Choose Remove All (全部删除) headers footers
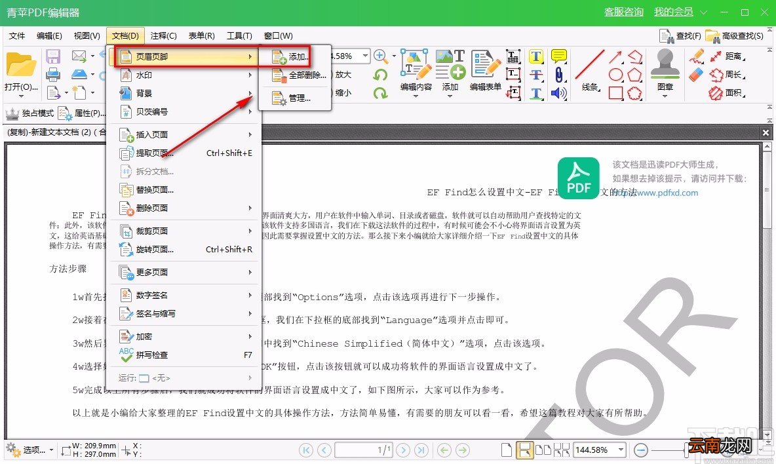776x464 pixels. tap(295, 75)
